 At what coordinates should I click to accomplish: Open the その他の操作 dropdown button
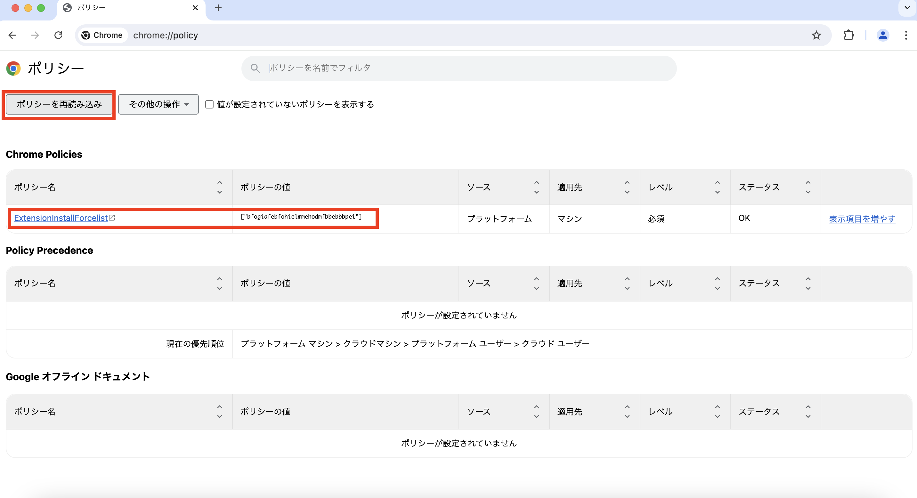[x=158, y=104]
